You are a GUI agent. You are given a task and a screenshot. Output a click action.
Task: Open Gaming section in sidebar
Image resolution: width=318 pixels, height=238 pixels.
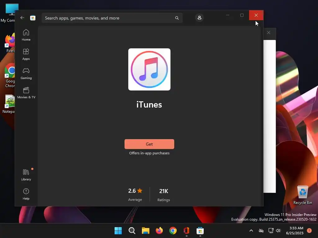click(x=26, y=73)
